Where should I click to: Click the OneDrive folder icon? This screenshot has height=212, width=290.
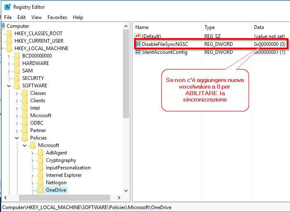tap(41, 190)
